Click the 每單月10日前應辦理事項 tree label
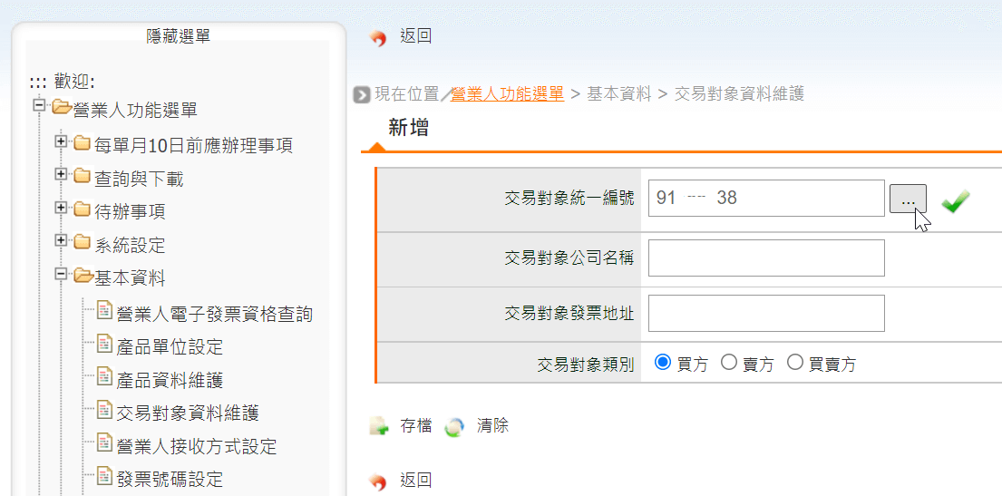 click(194, 146)
